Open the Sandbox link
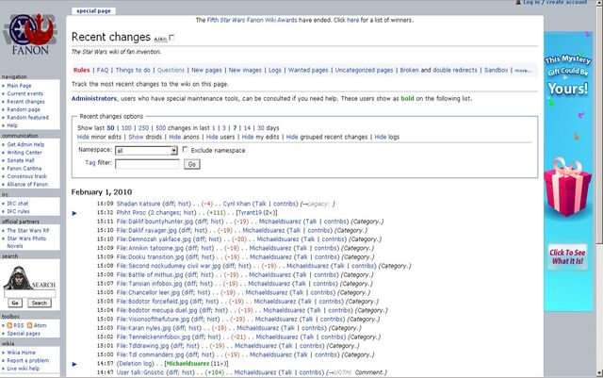The width and height of the screenshot is (603, 378). [x=497, y=70]
